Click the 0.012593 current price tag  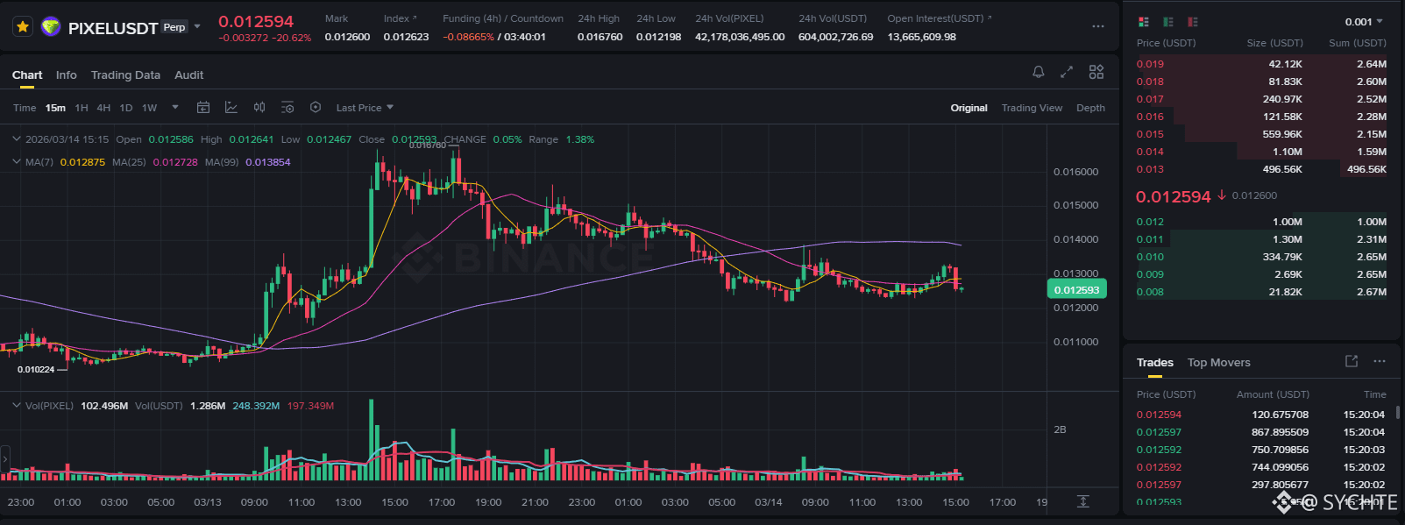point(1076,289)
